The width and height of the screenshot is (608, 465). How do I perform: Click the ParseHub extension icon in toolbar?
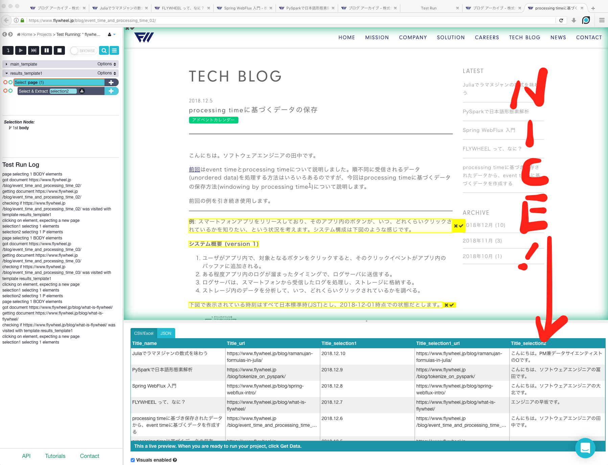586,20
